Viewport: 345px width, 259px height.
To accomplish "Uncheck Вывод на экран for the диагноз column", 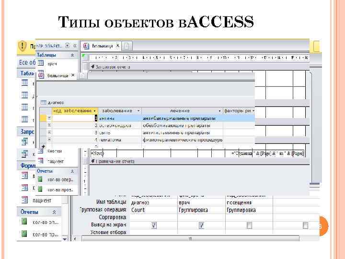I will click(154, 225).
